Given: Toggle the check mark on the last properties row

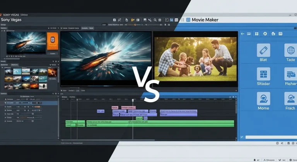Looking at the screenshot, I should [5, 121].
